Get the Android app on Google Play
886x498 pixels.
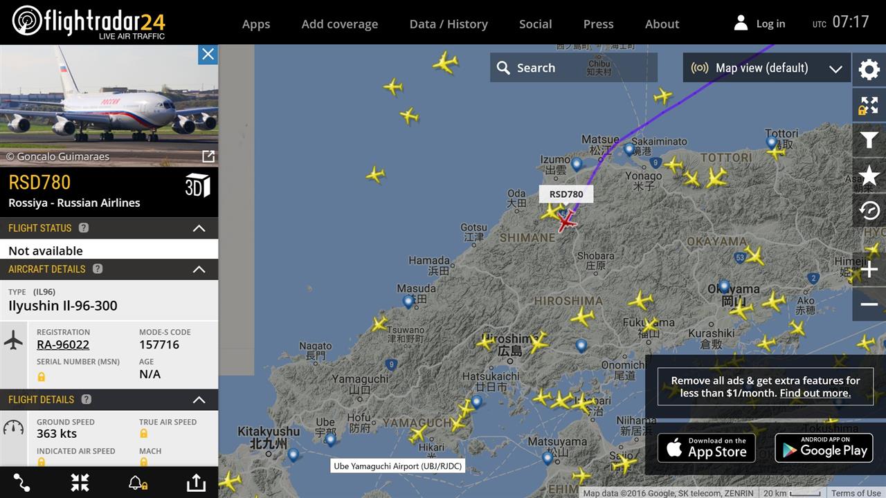pos(824,448)
